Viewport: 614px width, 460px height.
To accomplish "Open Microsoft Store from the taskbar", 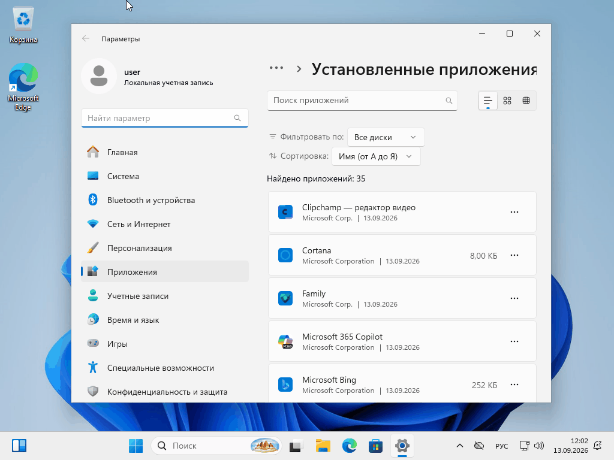I will (x=375, y=446).
